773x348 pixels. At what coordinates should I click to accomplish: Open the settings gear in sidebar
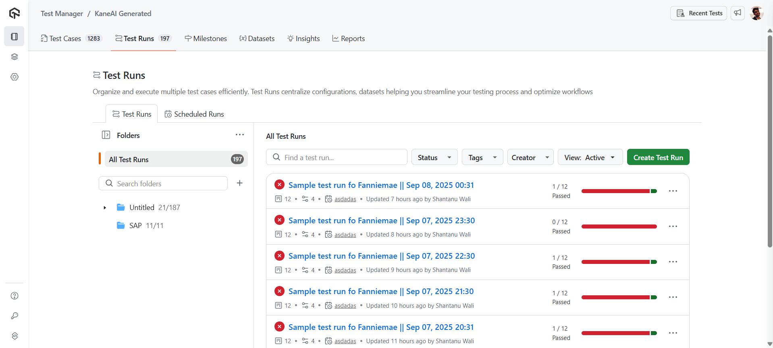[15, 77]
